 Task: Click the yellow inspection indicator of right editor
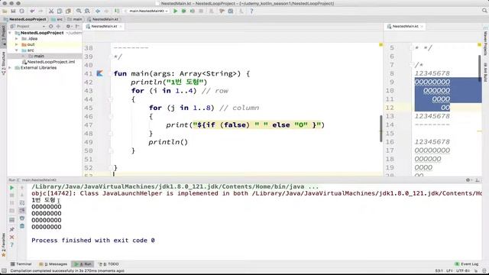tap(479, 45)
